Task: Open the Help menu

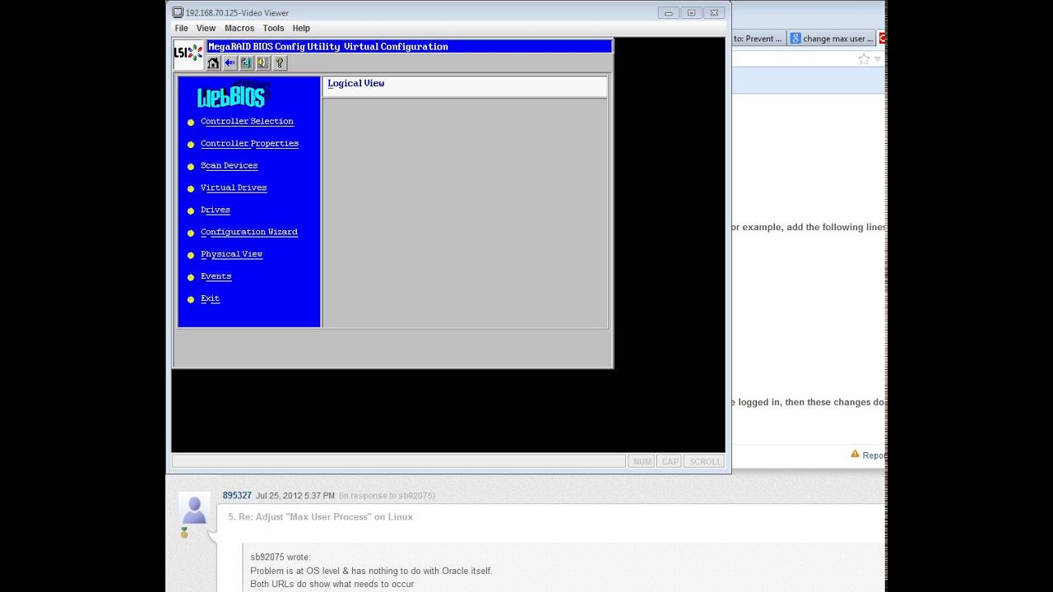Action: (301, 28)
